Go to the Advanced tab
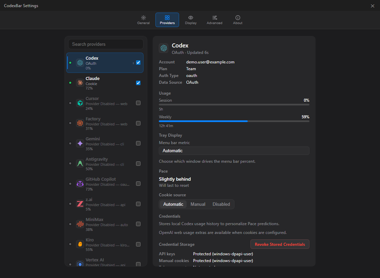The image size is (380, 278). pos(214,20)
